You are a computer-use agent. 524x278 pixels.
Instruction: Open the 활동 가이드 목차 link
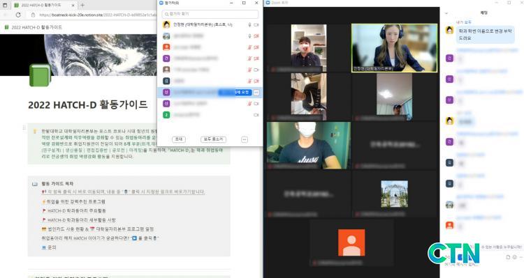click(x=57, y=184)
